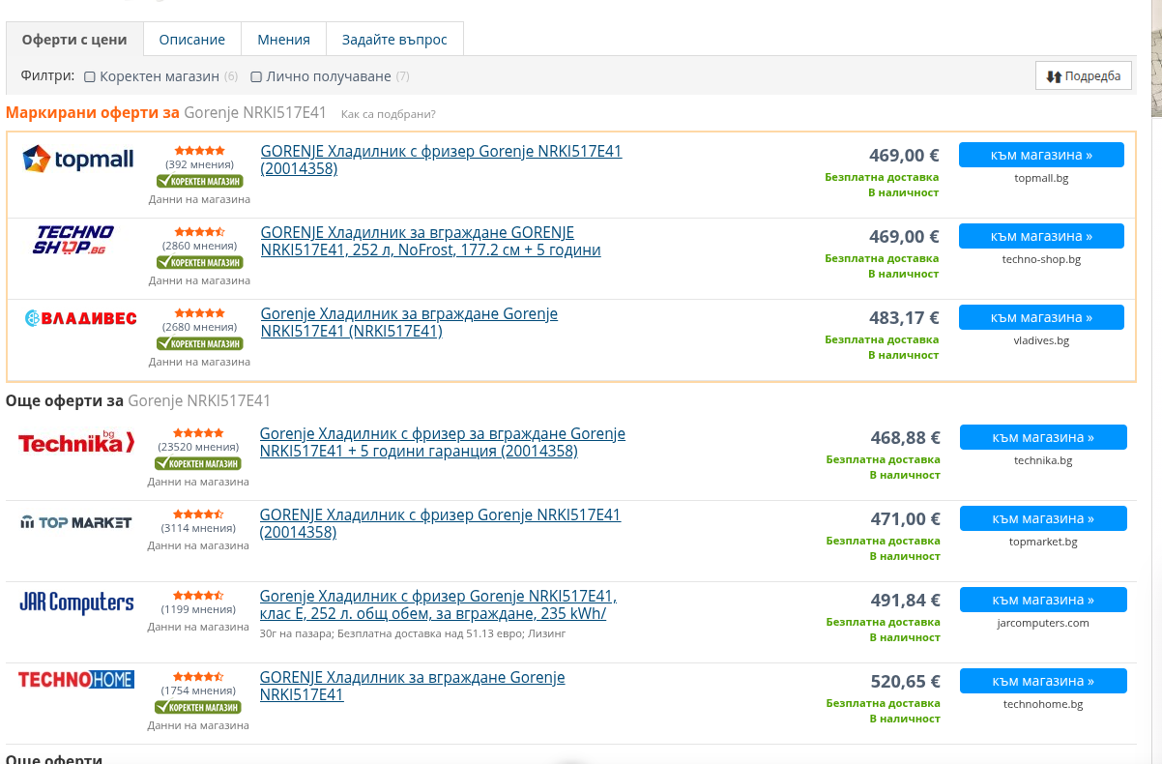Enable the Лично получаване filter checkbox
Screen dimensions: 1162x764
click(x=256, y=76)
